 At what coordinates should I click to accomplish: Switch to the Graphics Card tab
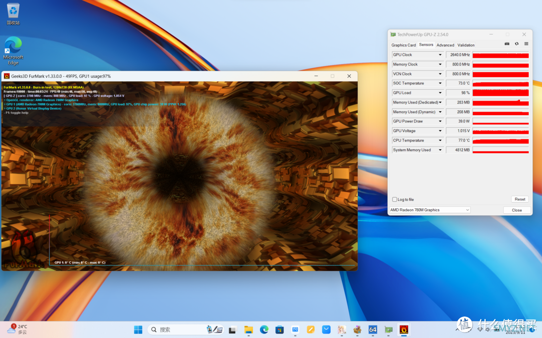click(x=403, y=45)
